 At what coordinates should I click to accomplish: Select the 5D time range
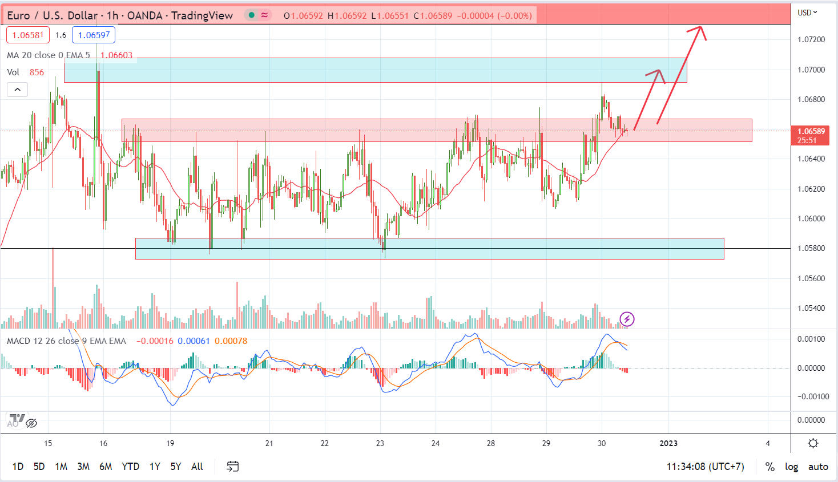click(39, 467)
